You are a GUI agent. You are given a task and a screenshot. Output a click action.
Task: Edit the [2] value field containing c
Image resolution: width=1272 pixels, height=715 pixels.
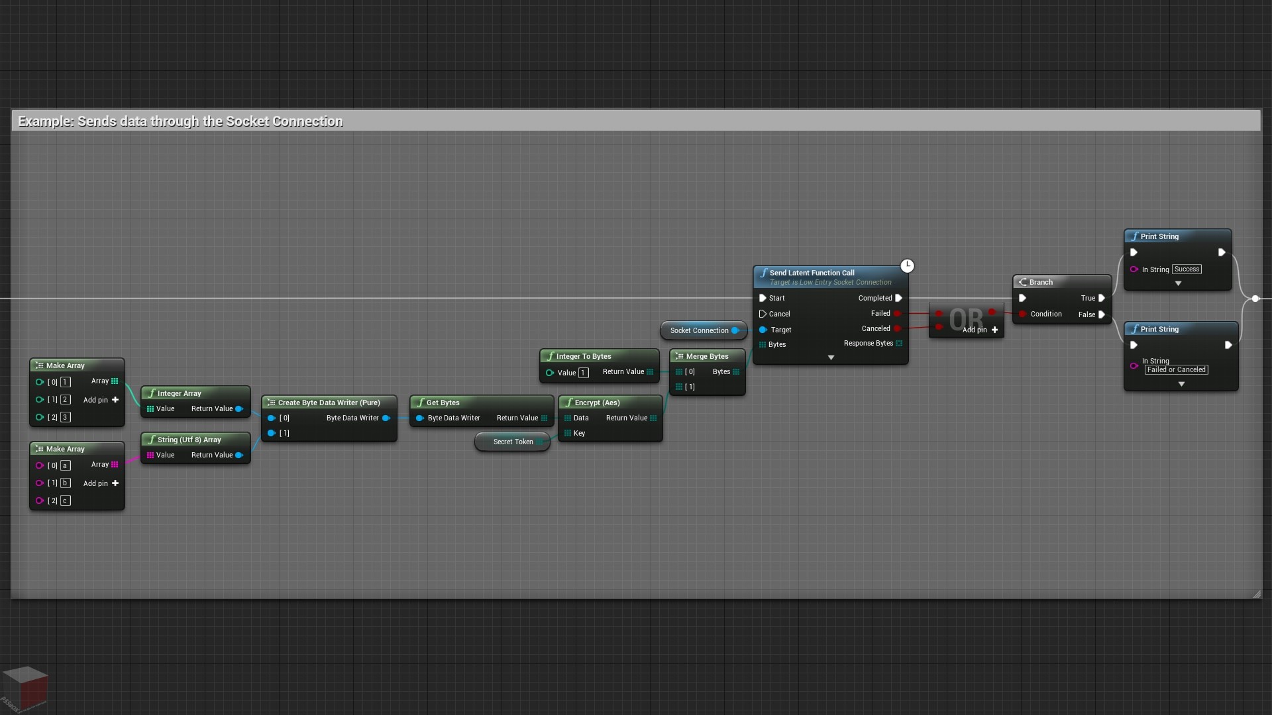[66, 501]
